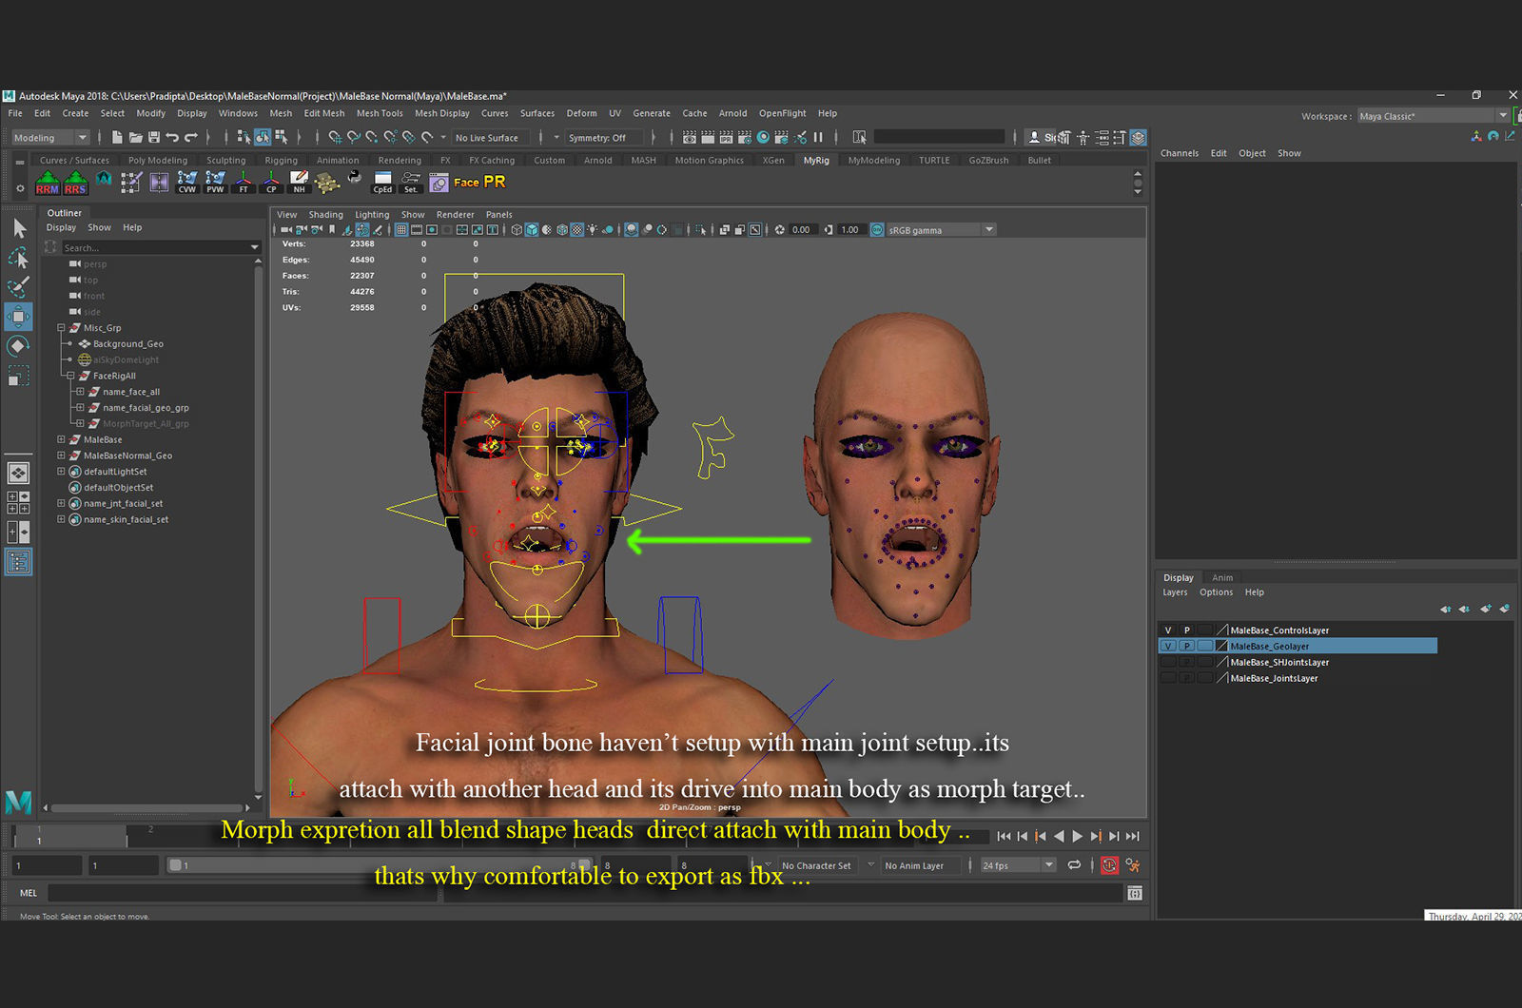Viewport: 1522px width, 1008px height.
Task: Open the animation preferences running man icon
Action: 1133,864
